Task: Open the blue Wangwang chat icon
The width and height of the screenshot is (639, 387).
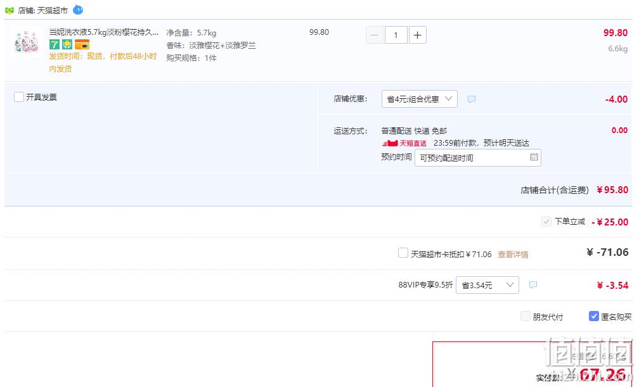Action: pyautogui.click(x=78, y=10)
